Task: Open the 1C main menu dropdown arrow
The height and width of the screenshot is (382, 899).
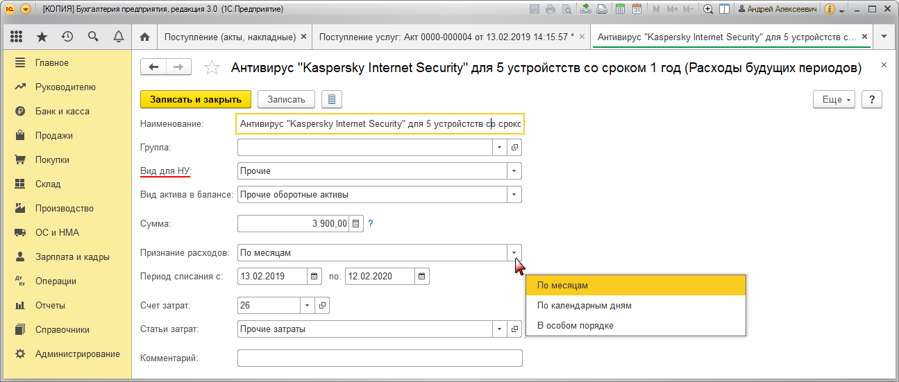Action: click(x=26, y=9)
